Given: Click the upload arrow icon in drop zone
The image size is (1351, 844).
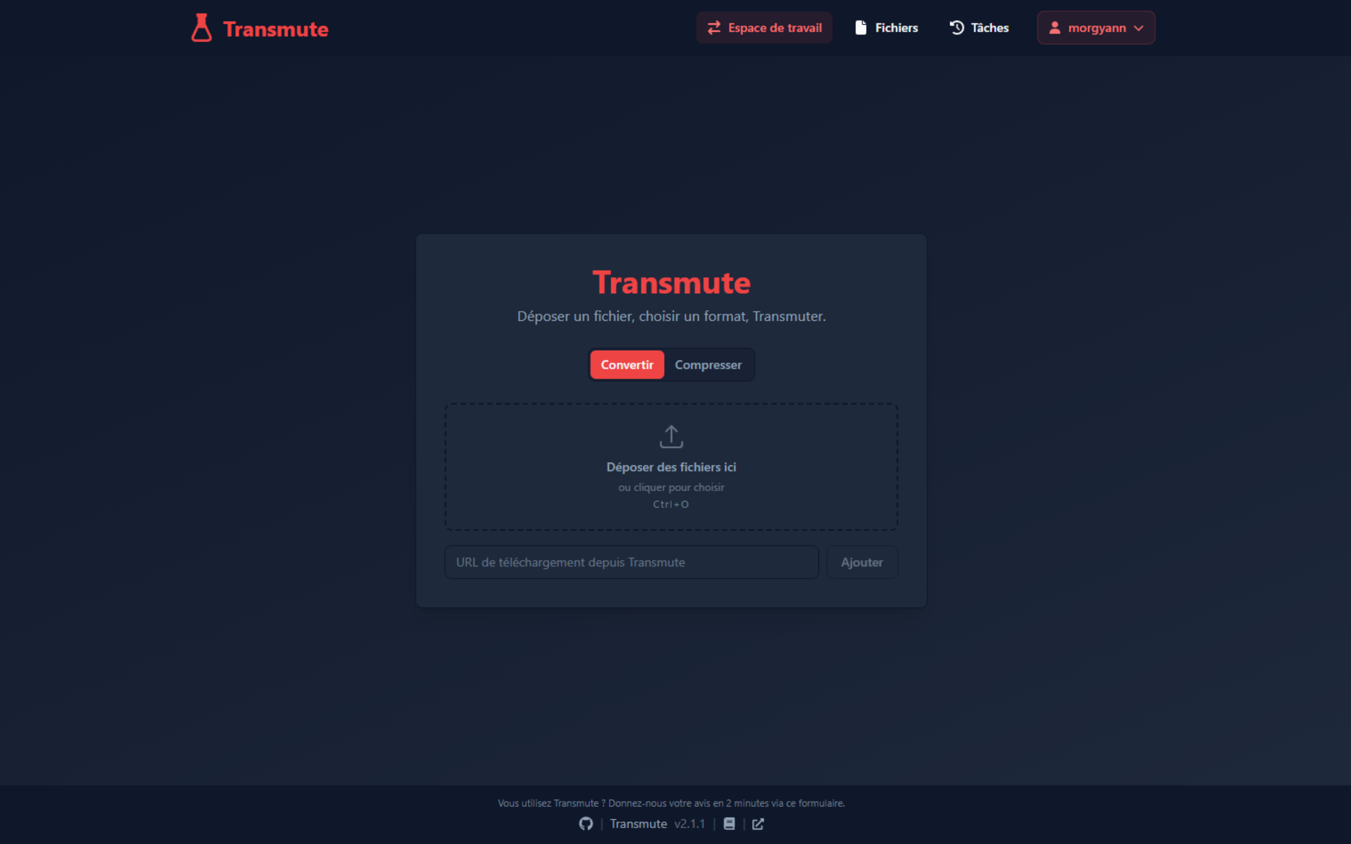Looking at the screenshot, I should pyautogui.click(x=671, y=437).
